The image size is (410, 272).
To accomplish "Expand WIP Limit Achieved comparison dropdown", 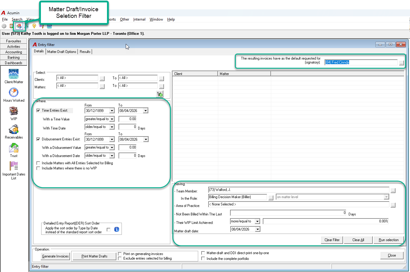I will point(257,221).
